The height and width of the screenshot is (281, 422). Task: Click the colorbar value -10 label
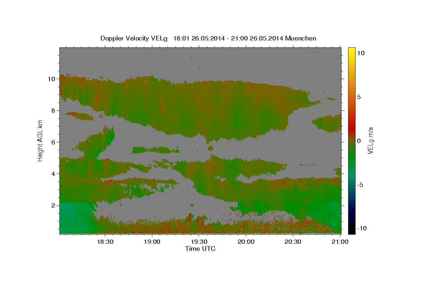click(x=362, y=229)
